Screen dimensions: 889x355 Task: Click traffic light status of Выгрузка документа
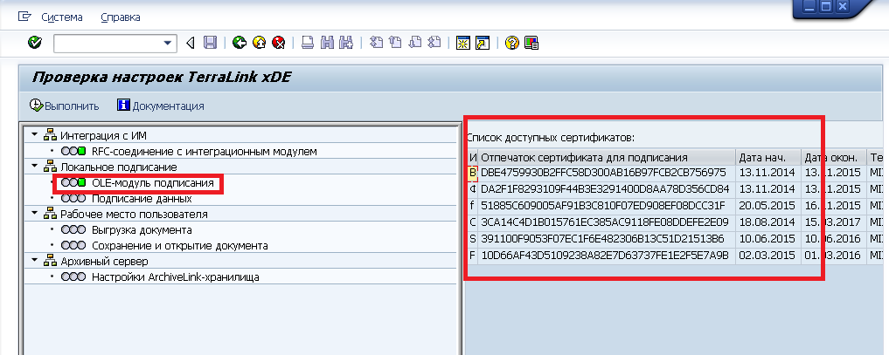coord(73,230)
